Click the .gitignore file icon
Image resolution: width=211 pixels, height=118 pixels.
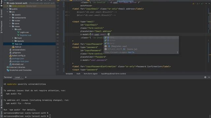pos(10,52)
